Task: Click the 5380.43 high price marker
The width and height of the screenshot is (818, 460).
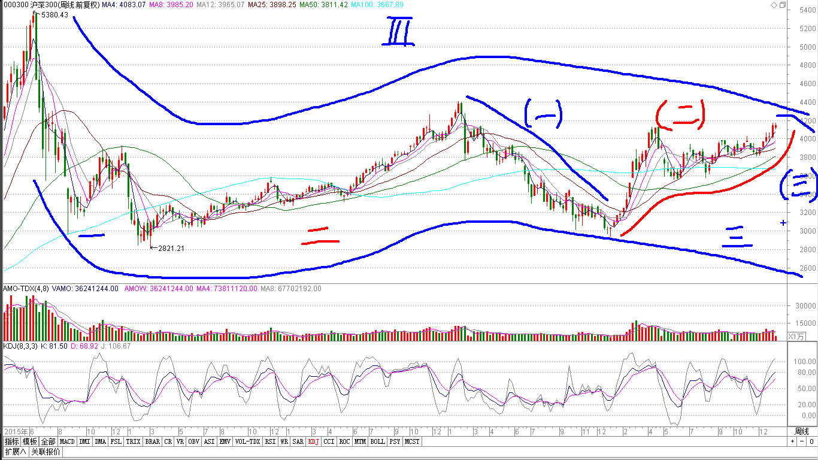Action: (54, 15)
